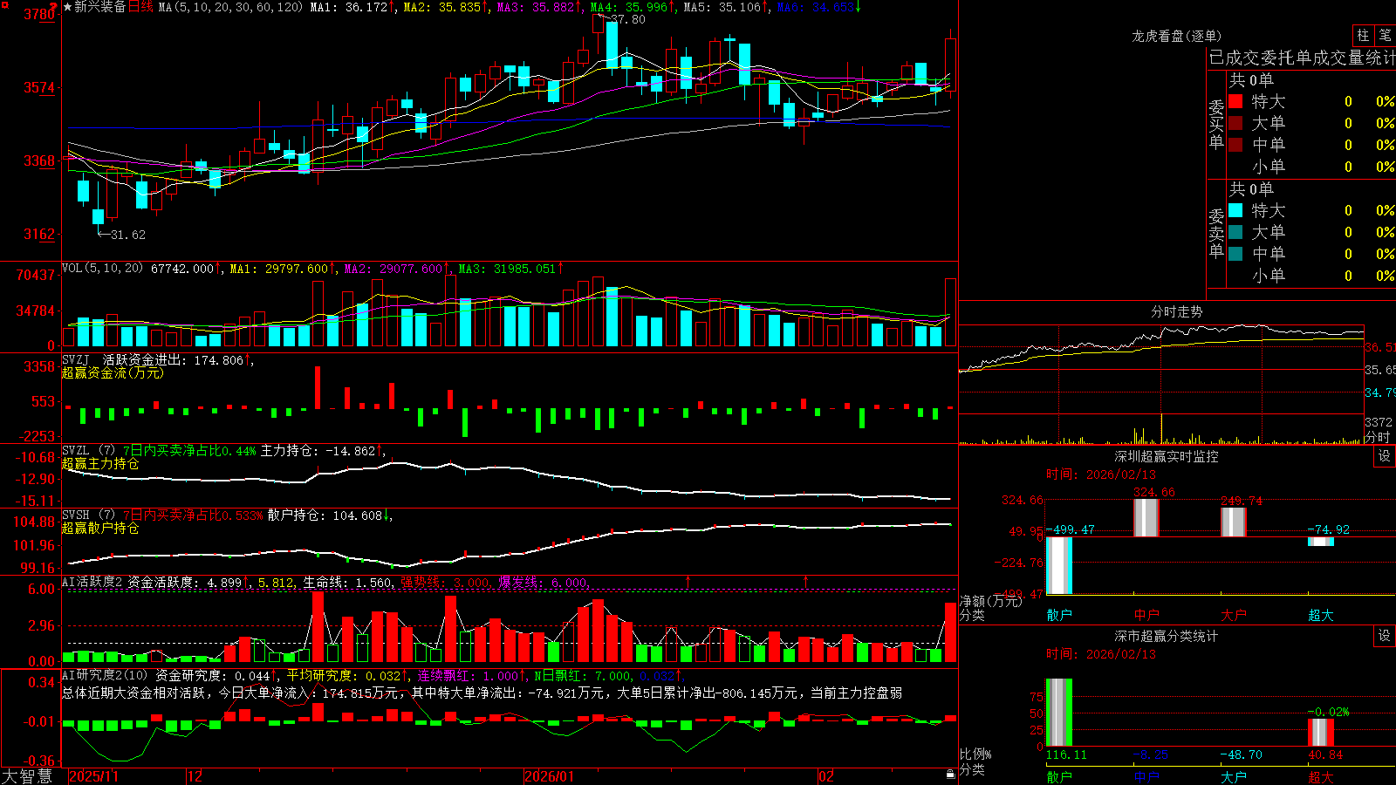Image resolution: width=1396 pixels, height=785 pixels.
Task: Switch order view to 柱 (bar) mode
Action: coord(1363,35)
